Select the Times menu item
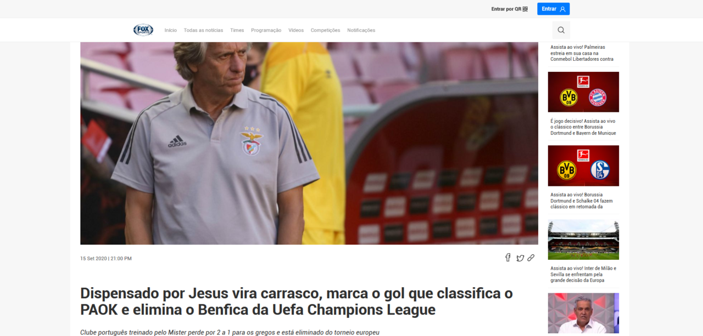Screen dimensions: 703x336 (x=237, y=30)
